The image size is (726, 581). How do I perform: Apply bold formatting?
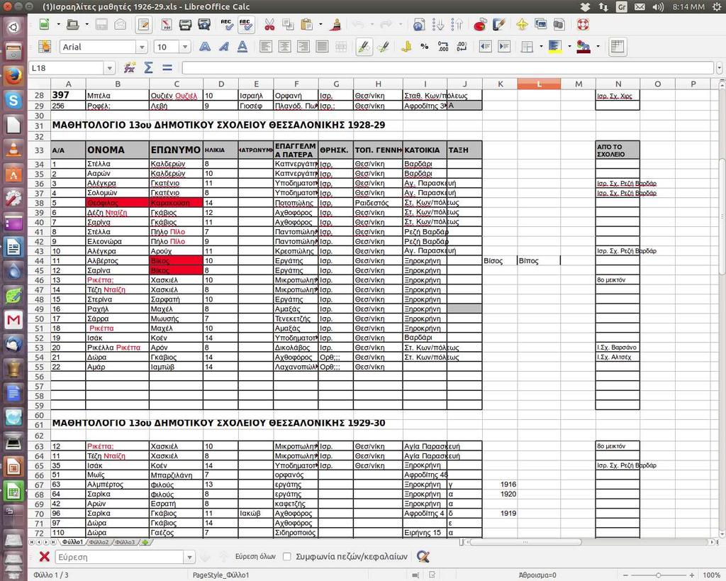tap(205, 46)
